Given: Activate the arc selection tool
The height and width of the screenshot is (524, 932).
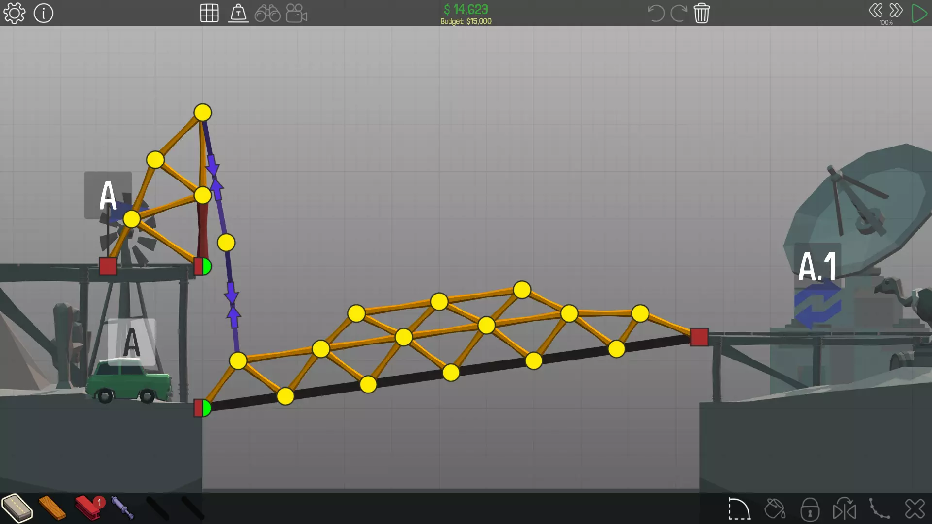Looking at the screenshot, I should 739,509.
